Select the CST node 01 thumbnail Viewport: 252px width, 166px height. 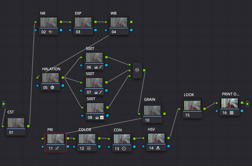[16, 123]
